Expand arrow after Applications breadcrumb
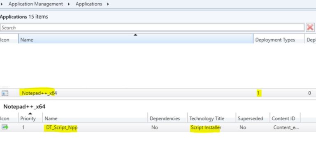The image size is (316, 154). (x=108, y=4)
